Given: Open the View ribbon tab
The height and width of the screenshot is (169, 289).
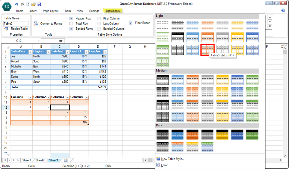Looking at the screenshot, I should tap(80, 11).
